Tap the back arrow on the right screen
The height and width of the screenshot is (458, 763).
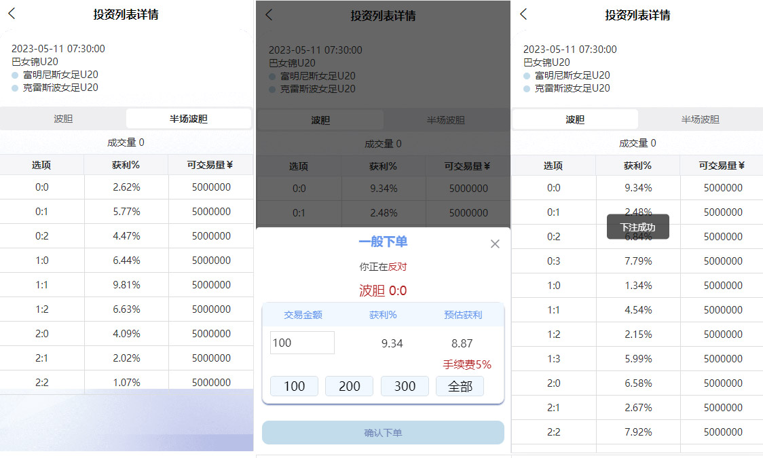pos(523,14)
